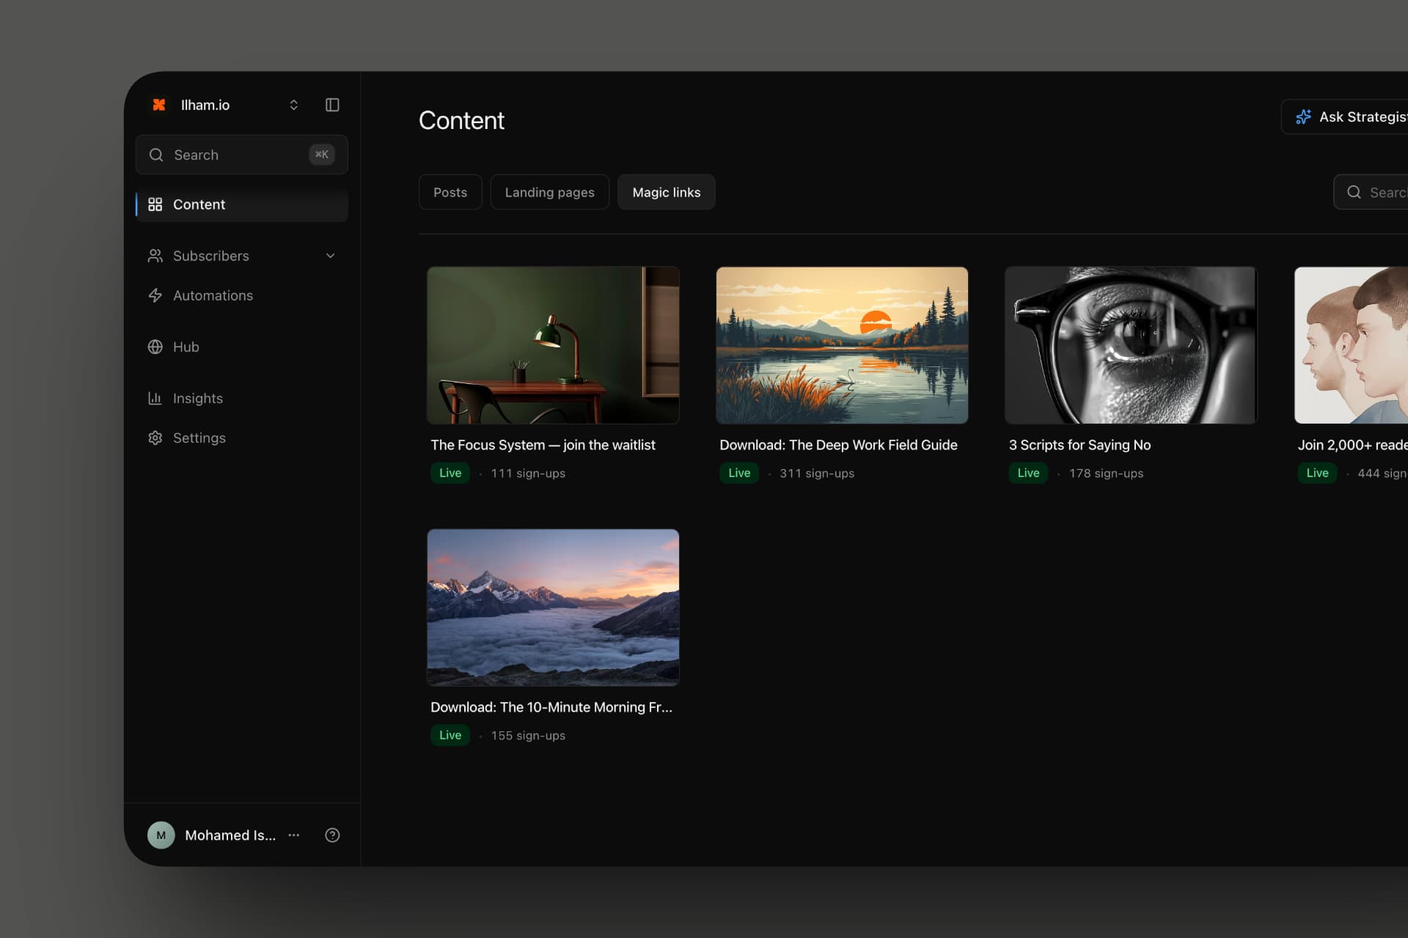This screenshot has height=938, width=1408.
Task: Open the user account name Mohamed Is...
Action: 230,835
